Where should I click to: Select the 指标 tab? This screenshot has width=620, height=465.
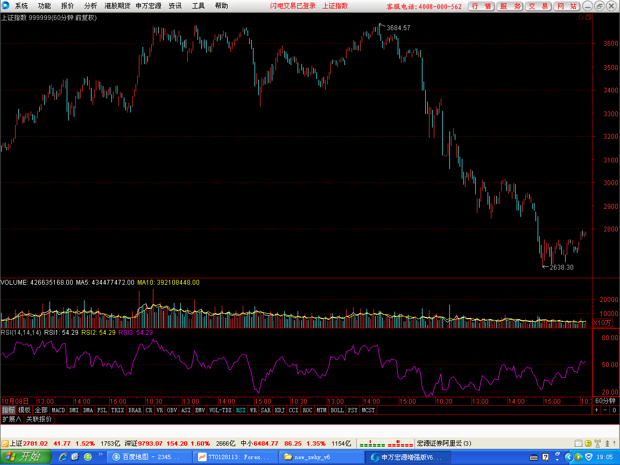(8, 410)
